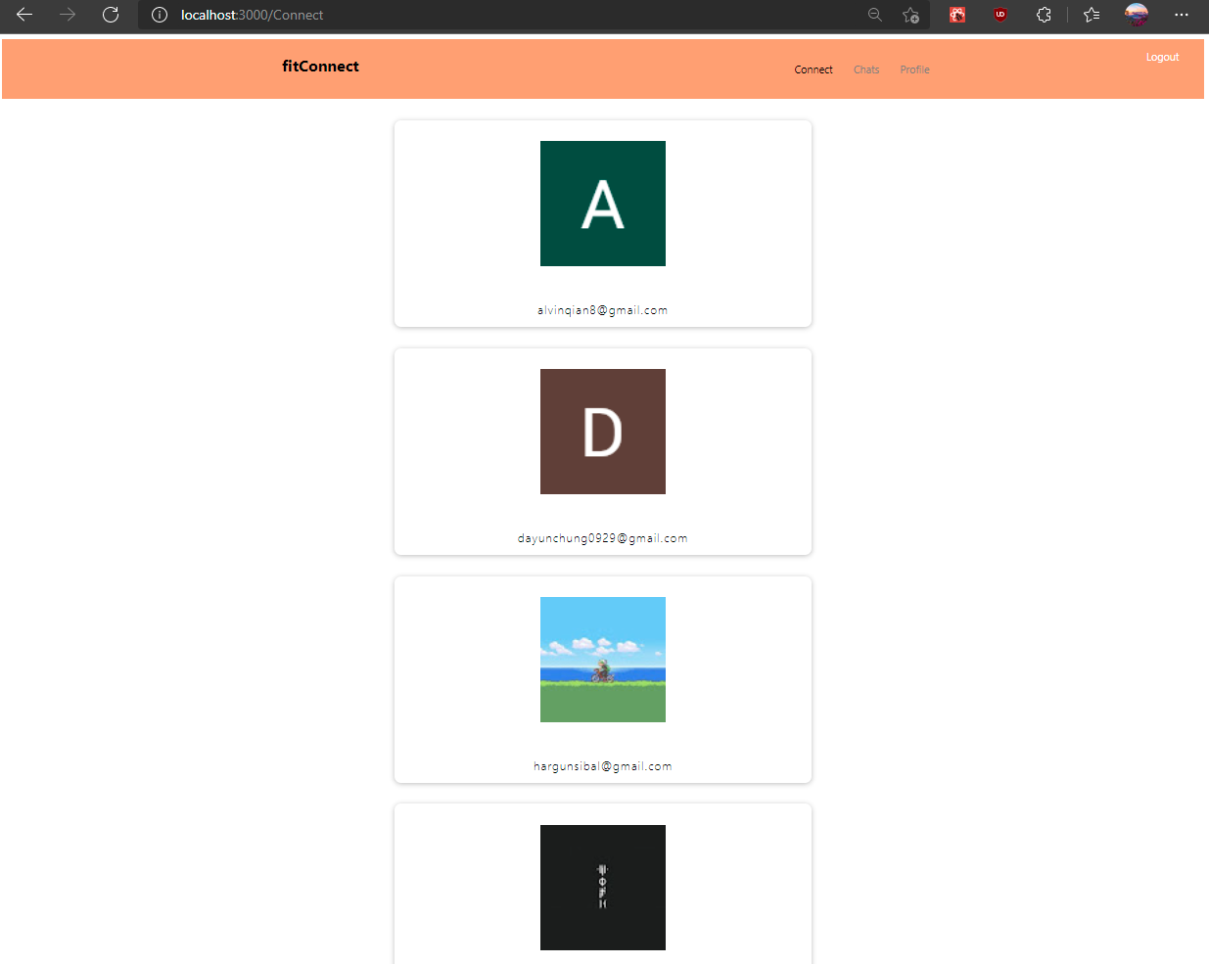Open the browser extensions puzzle icon
The image size is (1209, 964).
point(1044,15)
